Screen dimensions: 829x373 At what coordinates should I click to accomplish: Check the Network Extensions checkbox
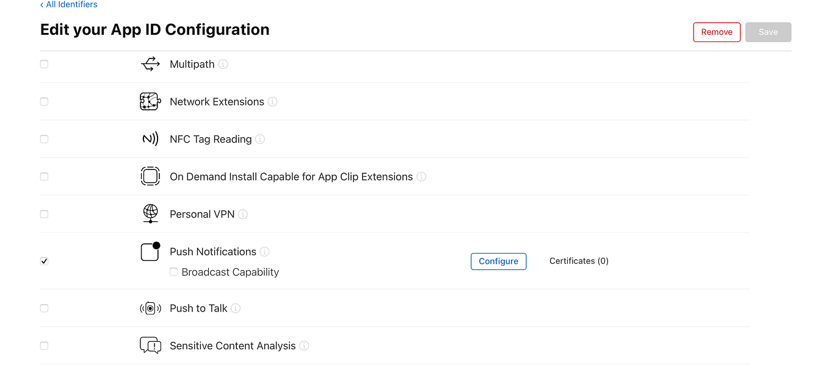tap(44, 102)
